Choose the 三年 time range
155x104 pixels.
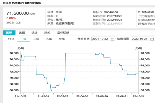(36, 39)
